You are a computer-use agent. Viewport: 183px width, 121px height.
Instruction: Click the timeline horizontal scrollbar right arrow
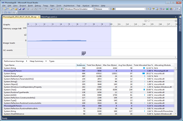click(175, 57)
